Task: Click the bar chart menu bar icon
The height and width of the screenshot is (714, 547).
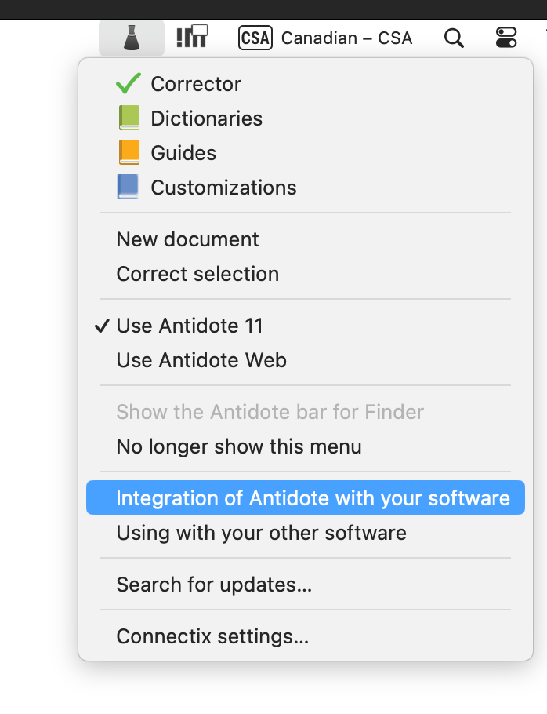Action: point(192,37)
